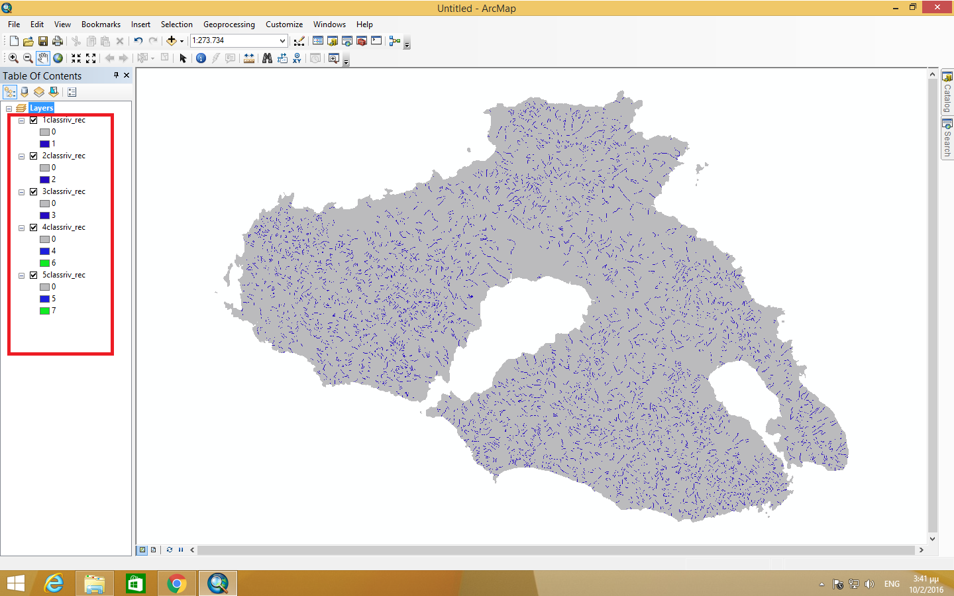
Task: Open Table Of Contents options
Action: coord(72,92)
